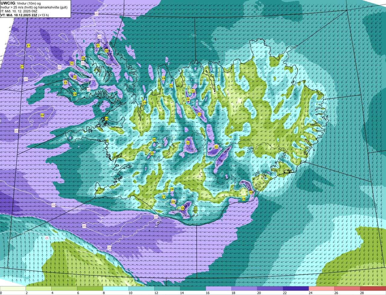Image resolution: width=386 pixels, height=295 pixels.
Task: Click the color scale tick label 4
Action: point(52,293)
